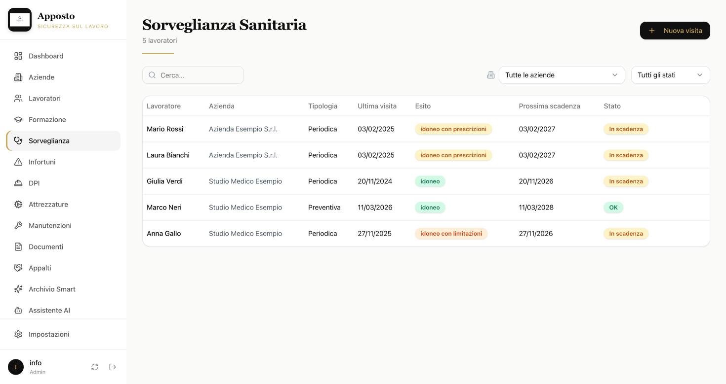Select the Laura Bianchi worker name

(x=168, y=155)
